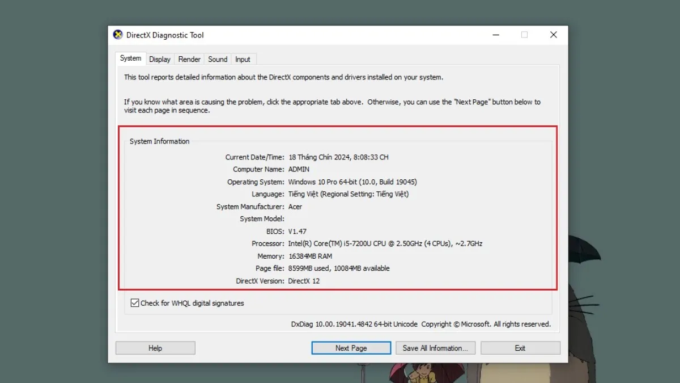Close the DirectX Diagnostic Tool window
Viewport: 680px width, 383px height.
pos(553,35)
